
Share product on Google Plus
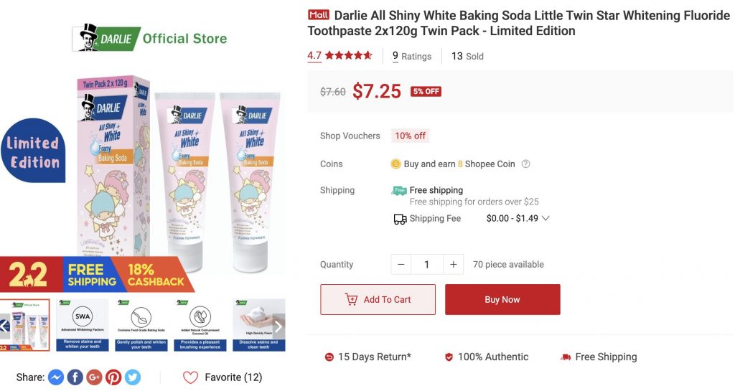(94, 377)
